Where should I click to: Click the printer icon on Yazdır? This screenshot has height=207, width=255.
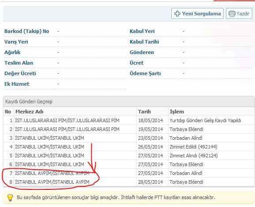pyautogui.click(x=232, y=14)
